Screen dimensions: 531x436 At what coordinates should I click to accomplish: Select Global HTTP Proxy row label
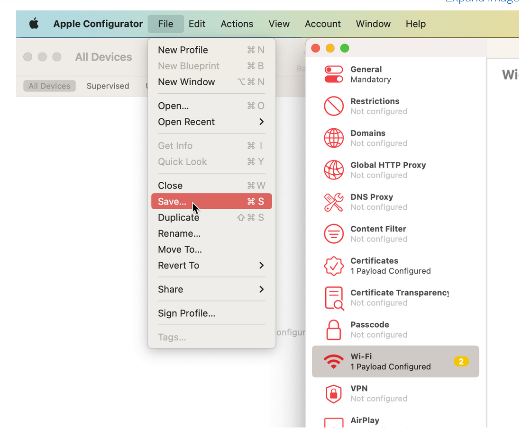pyautogui.click(x=388, y=165)
